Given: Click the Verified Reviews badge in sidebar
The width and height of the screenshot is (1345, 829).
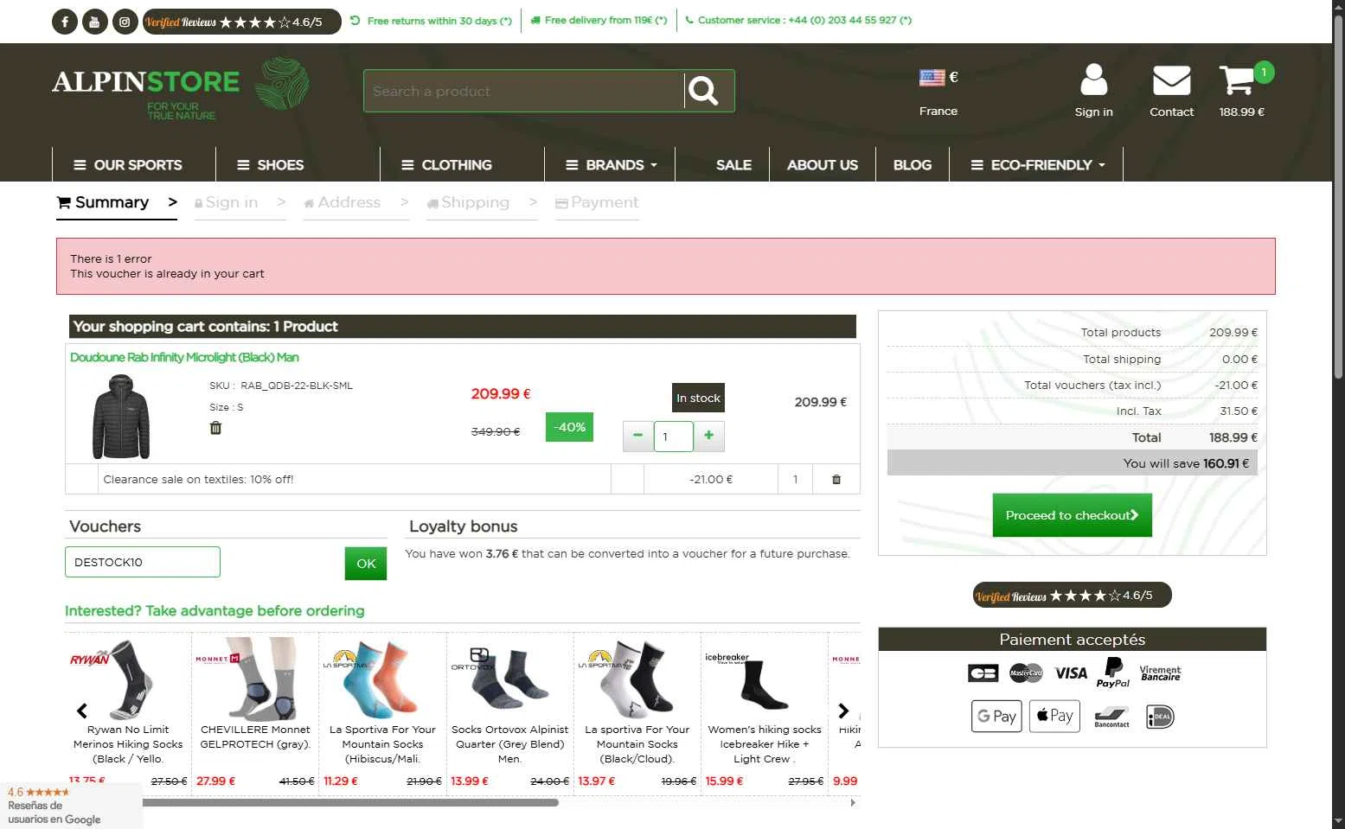Looking at the screenshot, I should coord(1072,595).
